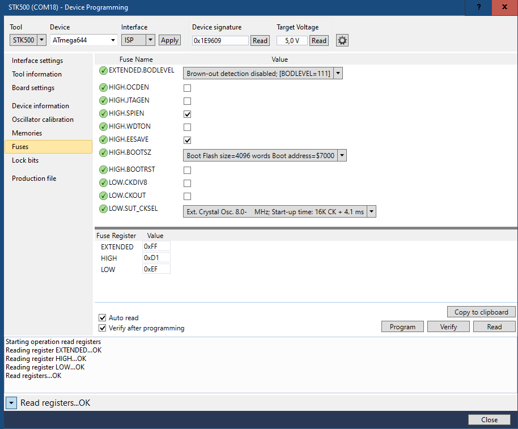The height and width of the screenshot is (429, 518).
Task: Click the Program fuses button
Action: (x=402, y=326)
